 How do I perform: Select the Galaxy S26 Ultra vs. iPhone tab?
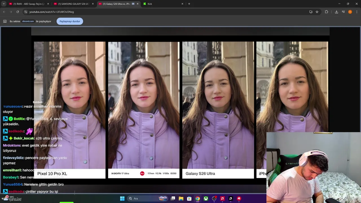[x=118, y=4]
